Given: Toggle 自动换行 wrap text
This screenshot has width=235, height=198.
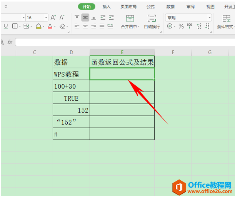Looking at the screenshot, I should coord(152,22).
